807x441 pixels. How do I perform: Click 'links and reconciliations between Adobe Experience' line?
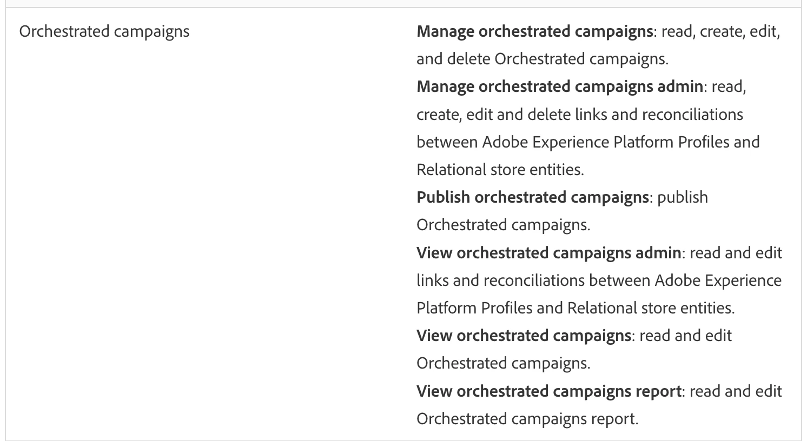coord(599,280)
